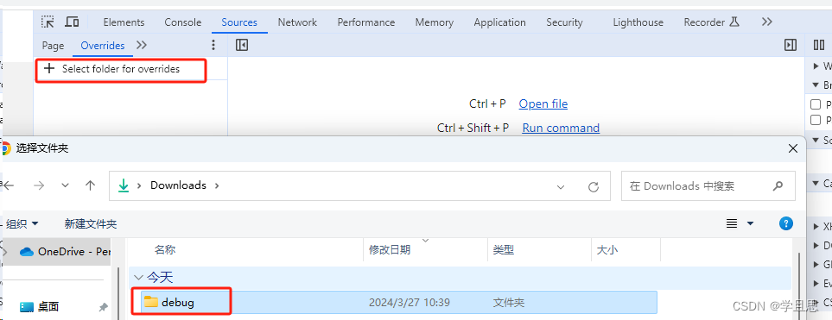Show more Sources sidebar tabs
Screen dimensions: 832x320
[141, 45]
